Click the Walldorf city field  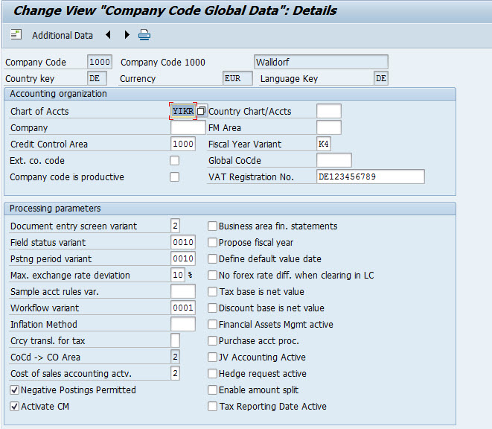click(x=321, y=62)
